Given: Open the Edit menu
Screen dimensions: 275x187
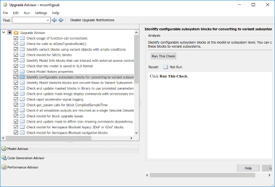Looking at the screenshot, I should tap(16, 13).
